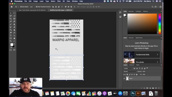This screenshot has height=97, width=172.
Task: Select the Quick Selection tool
Action: (x=14, y=16)
